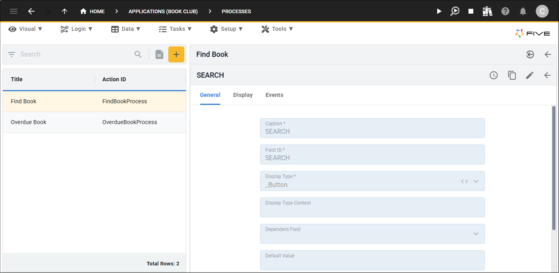Click the Run play icon in header
Screen dimensions: 559x273
click(x=439, y=11)
